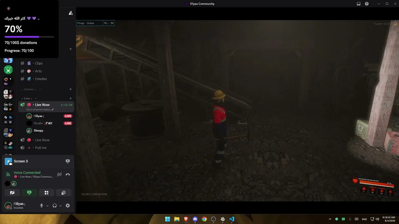The height and width of the screenshot is (224, 399).
Task: Toggle noise suppression icon
Action: pos(59,175)
